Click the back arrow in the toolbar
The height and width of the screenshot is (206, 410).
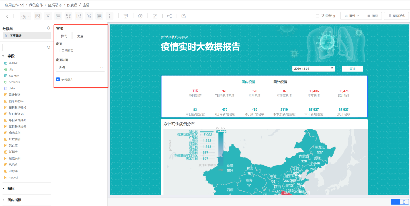(7, 16)
